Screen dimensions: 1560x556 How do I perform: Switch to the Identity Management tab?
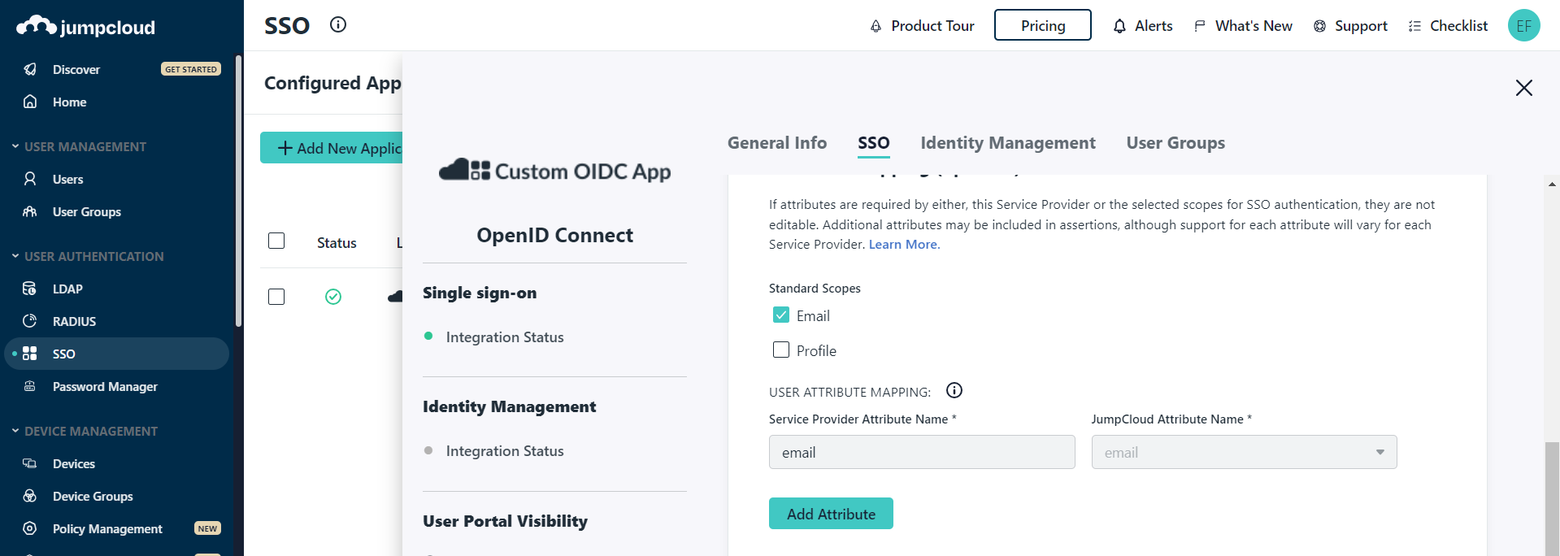[1007, 143]
